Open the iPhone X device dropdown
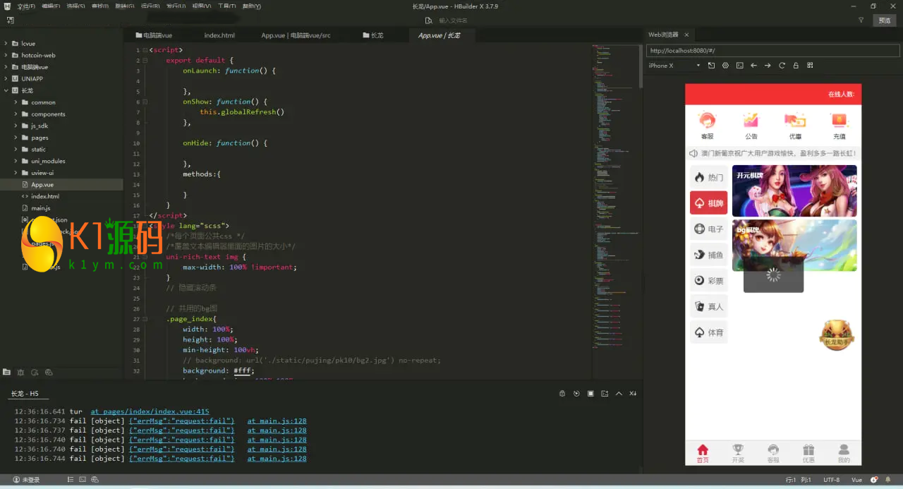This screenshot has height=489, width=903. (674, 66)
